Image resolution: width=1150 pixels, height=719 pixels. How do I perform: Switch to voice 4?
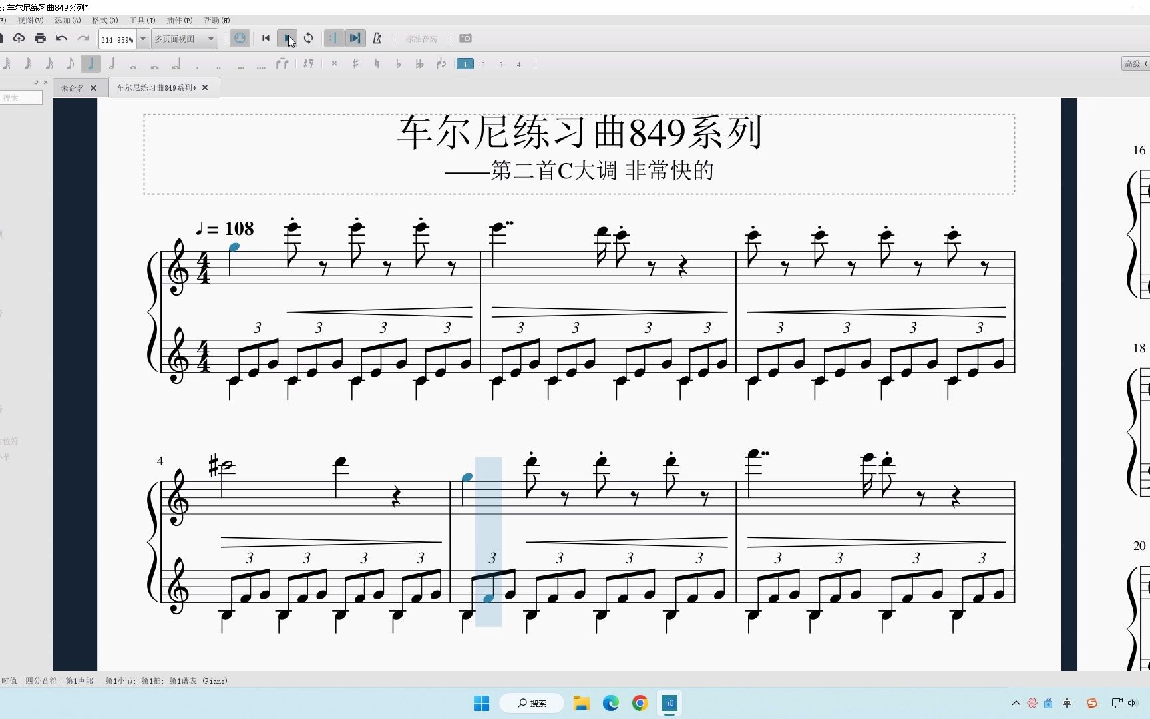click(519, 65)
